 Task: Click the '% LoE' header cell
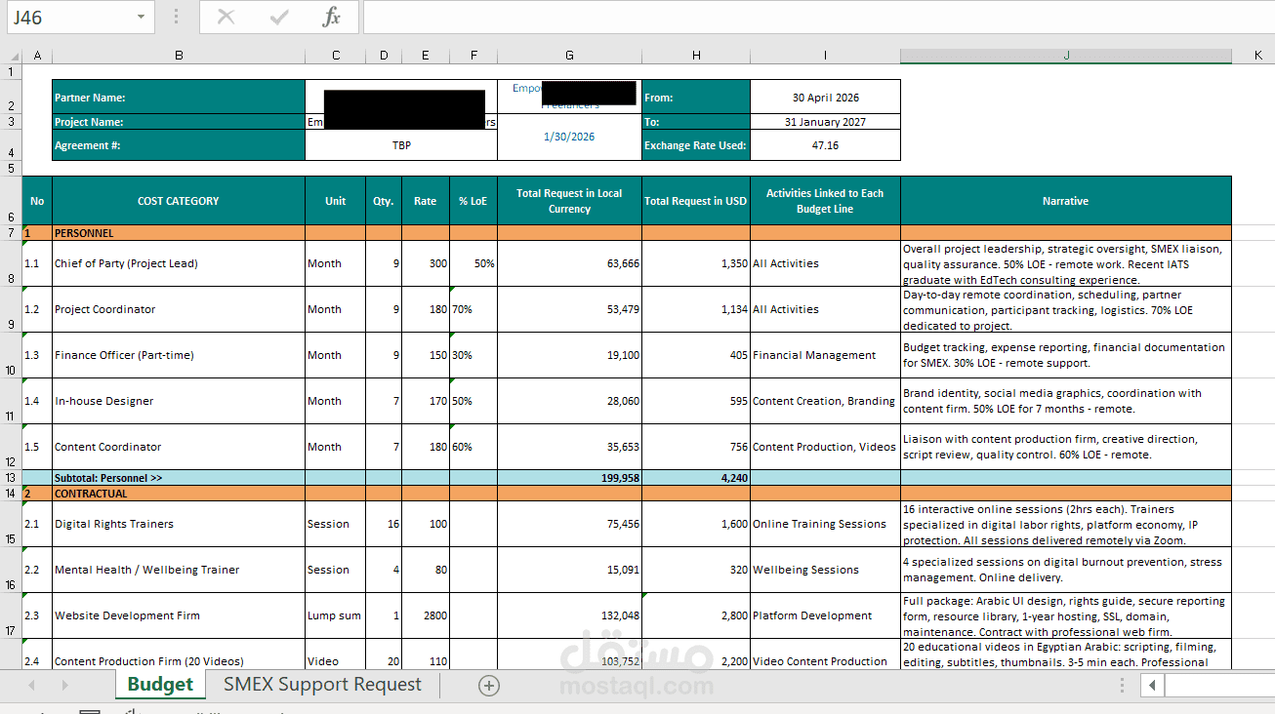pyautogui.click(x=473, y=201)
